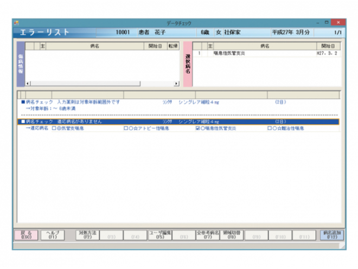The height and width of the screenshot is (269, 358).
Task: Click the disabled (F6) button
Action: pyautogui.click(x=184, y=235)
